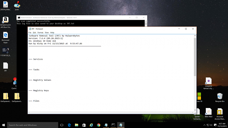Click the Notepad title bar icon
The image size is (228, 128).
(x=30, y=29)
